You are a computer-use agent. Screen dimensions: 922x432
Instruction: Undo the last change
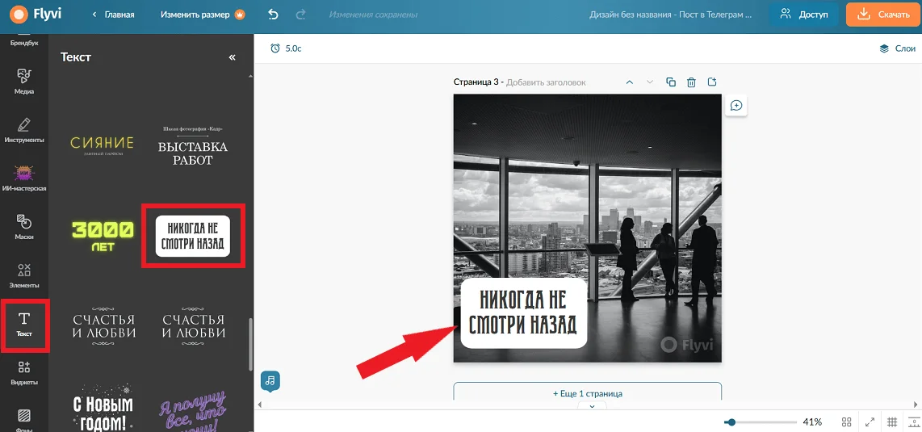273,15
